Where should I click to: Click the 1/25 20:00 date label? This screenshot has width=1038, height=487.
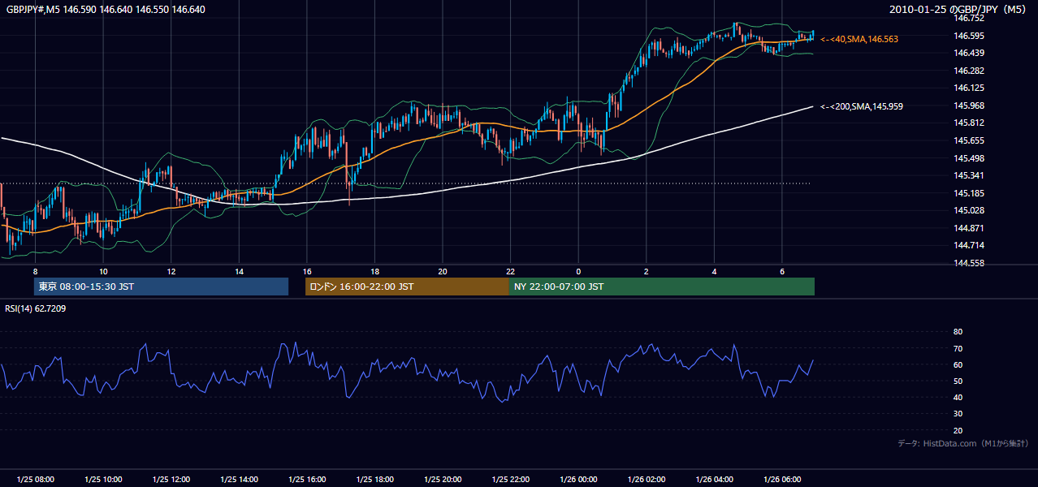443,480
